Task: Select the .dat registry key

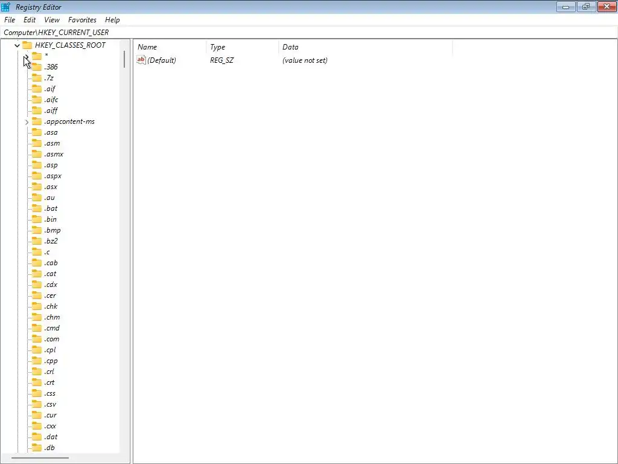Action: click(51, 437)
